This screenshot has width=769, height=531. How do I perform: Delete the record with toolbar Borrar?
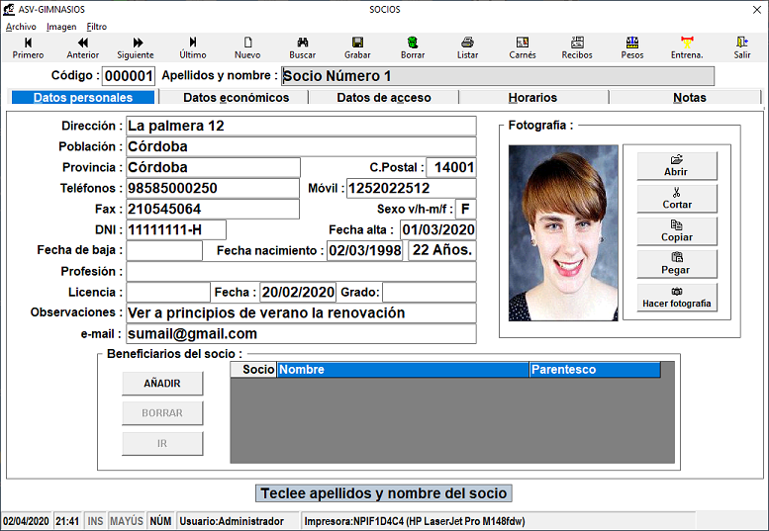(x=413, y=47)
